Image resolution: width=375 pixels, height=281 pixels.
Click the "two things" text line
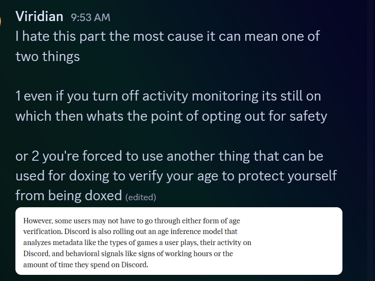coord(48,56)
